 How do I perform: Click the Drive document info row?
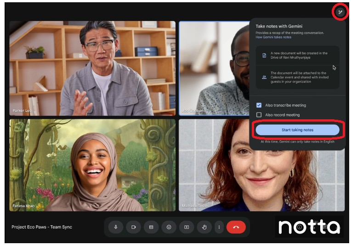tap(297, 56)
